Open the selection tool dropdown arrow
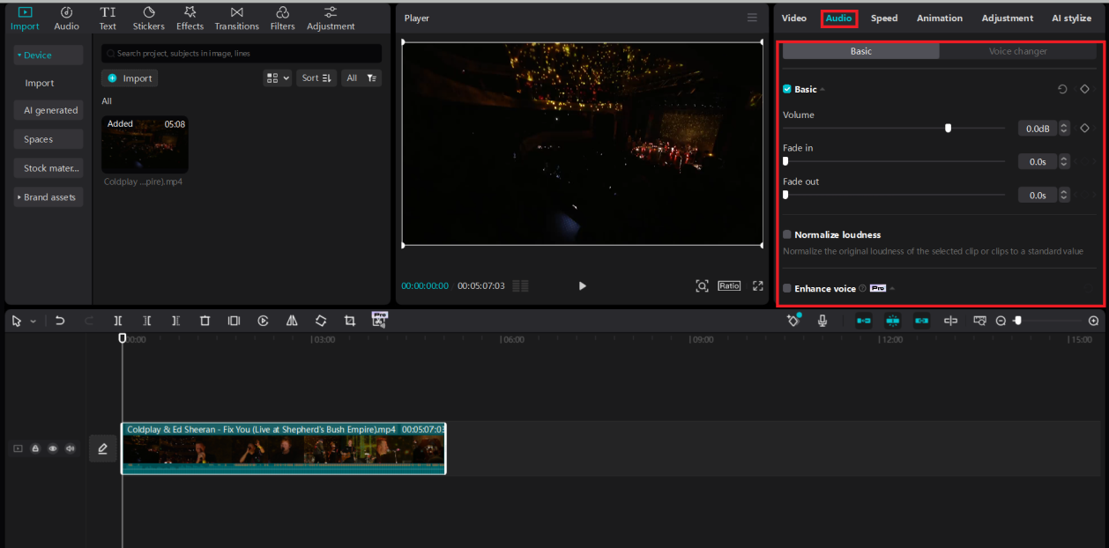The image size is (1109, 548). pyautogui.click(x=33, y=322)
